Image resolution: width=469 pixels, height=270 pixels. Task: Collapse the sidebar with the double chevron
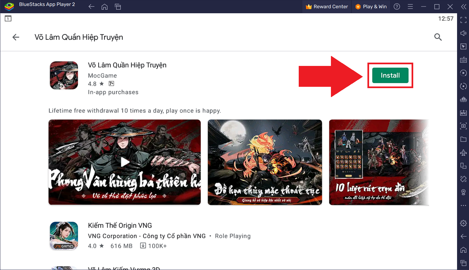tap(463, 7)
